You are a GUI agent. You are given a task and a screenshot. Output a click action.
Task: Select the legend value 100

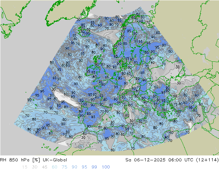coord(106,167)
